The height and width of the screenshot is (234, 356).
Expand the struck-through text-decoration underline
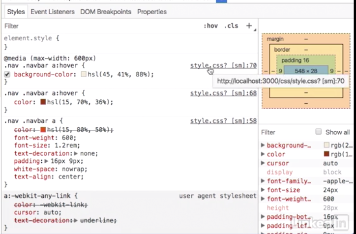(x=76, y=220)
